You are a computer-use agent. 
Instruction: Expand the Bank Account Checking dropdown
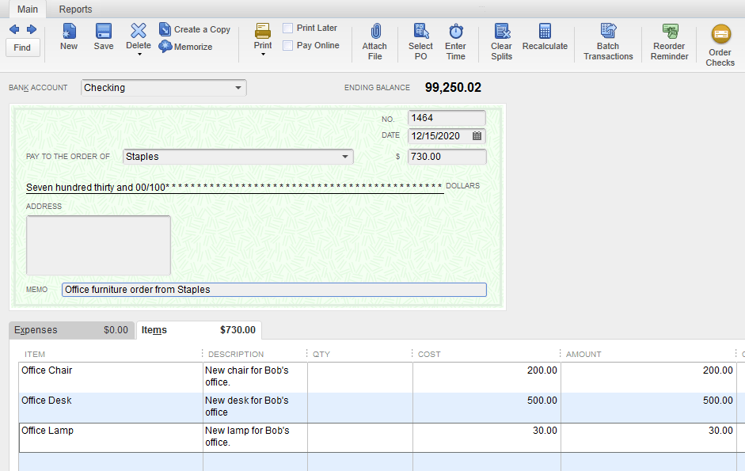(238, 88)
